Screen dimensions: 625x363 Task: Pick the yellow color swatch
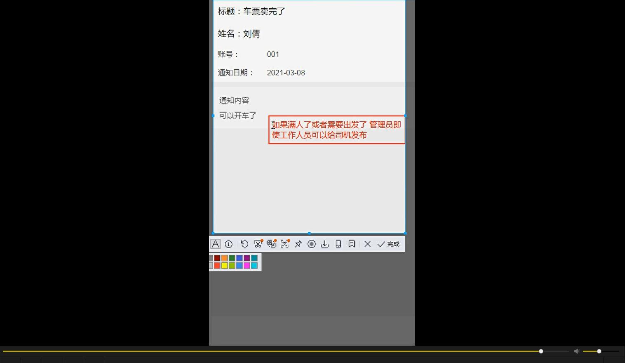(224, 265)
